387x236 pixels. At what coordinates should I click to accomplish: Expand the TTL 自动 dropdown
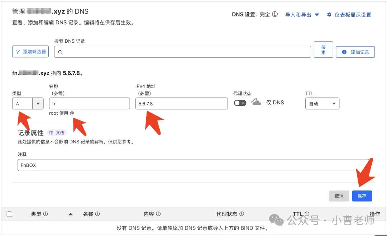click(x=322, y=104)
